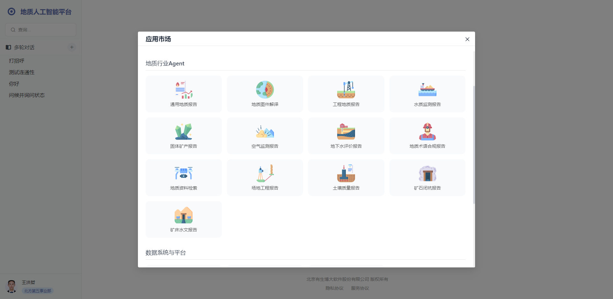613x299 pixels.
Task: Launch the 矿石闭坑报告 mine entrance icon
Action: pyautogui.click(x=427, y=174)
